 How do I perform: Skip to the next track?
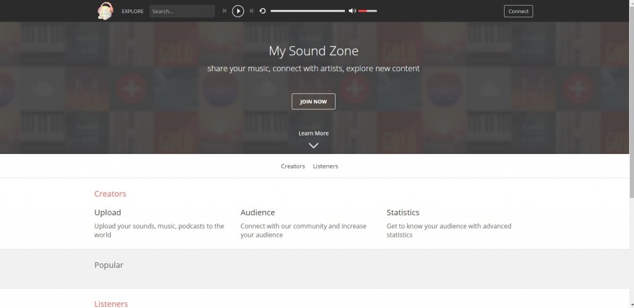coord(251,11)
